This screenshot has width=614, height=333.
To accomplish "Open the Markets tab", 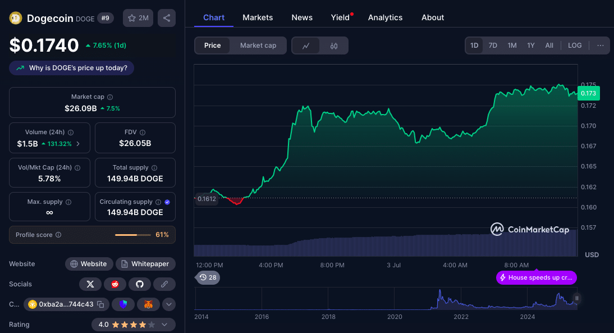I will point(258,17).
